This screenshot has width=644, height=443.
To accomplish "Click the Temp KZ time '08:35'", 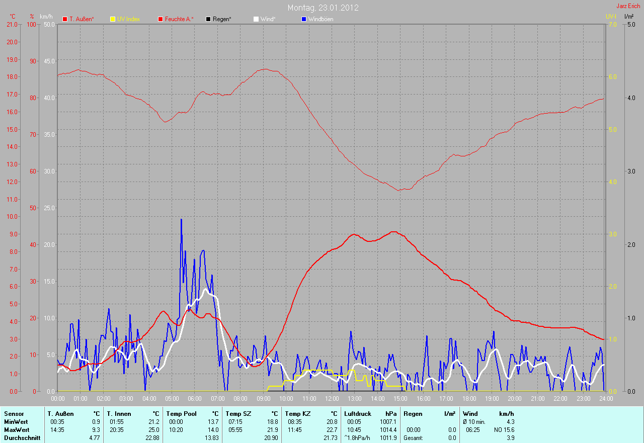I will pyautogui.click(x=295, y=422).
